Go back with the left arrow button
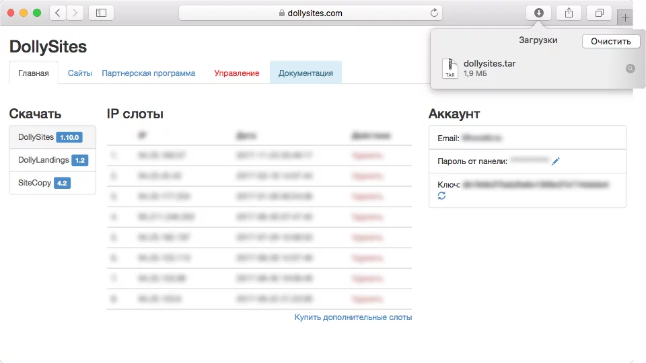Screen dimensions: 646x363 (x=59, y=13)
